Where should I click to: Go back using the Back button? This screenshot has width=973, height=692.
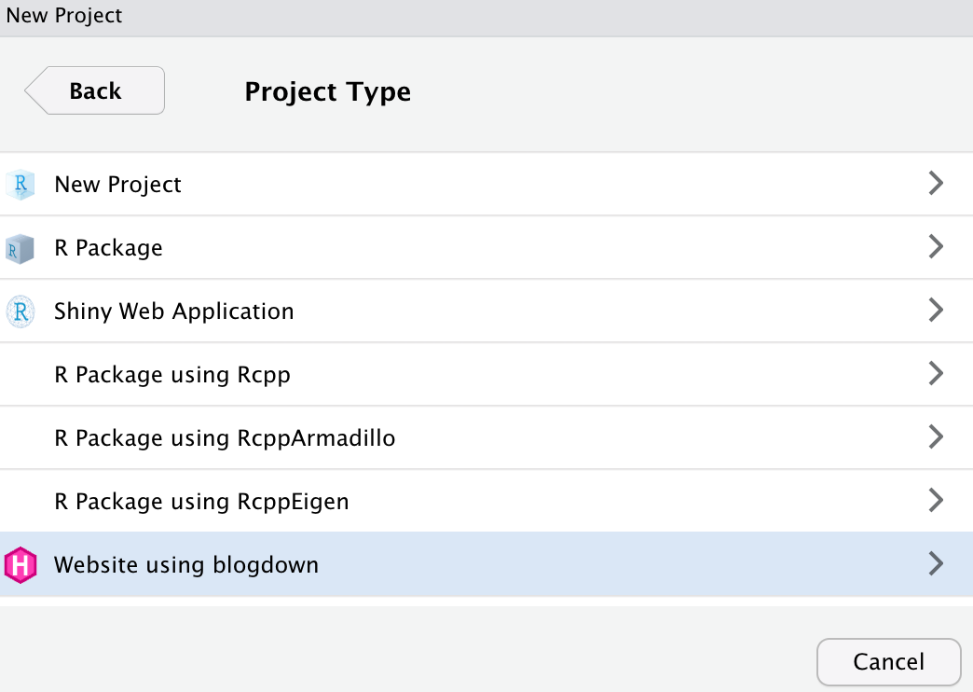click(95, 90)
